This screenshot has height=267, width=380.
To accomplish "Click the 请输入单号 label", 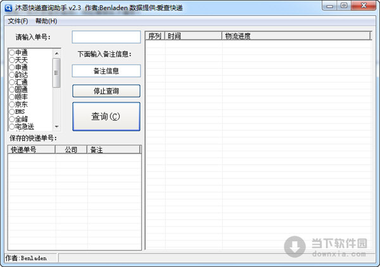I will (33, 37).
